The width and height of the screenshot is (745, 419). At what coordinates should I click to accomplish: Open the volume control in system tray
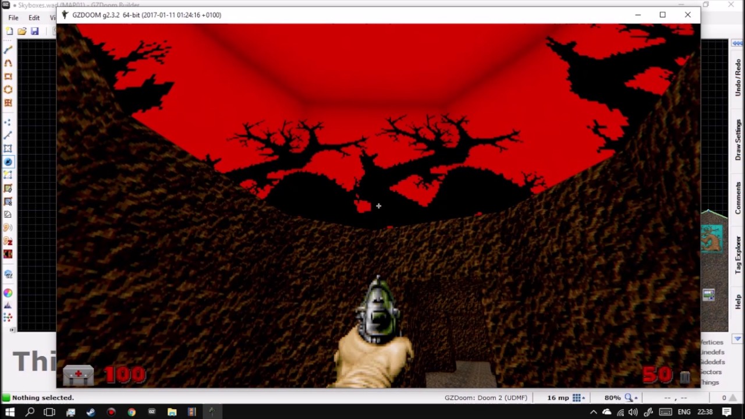(633, 412)
